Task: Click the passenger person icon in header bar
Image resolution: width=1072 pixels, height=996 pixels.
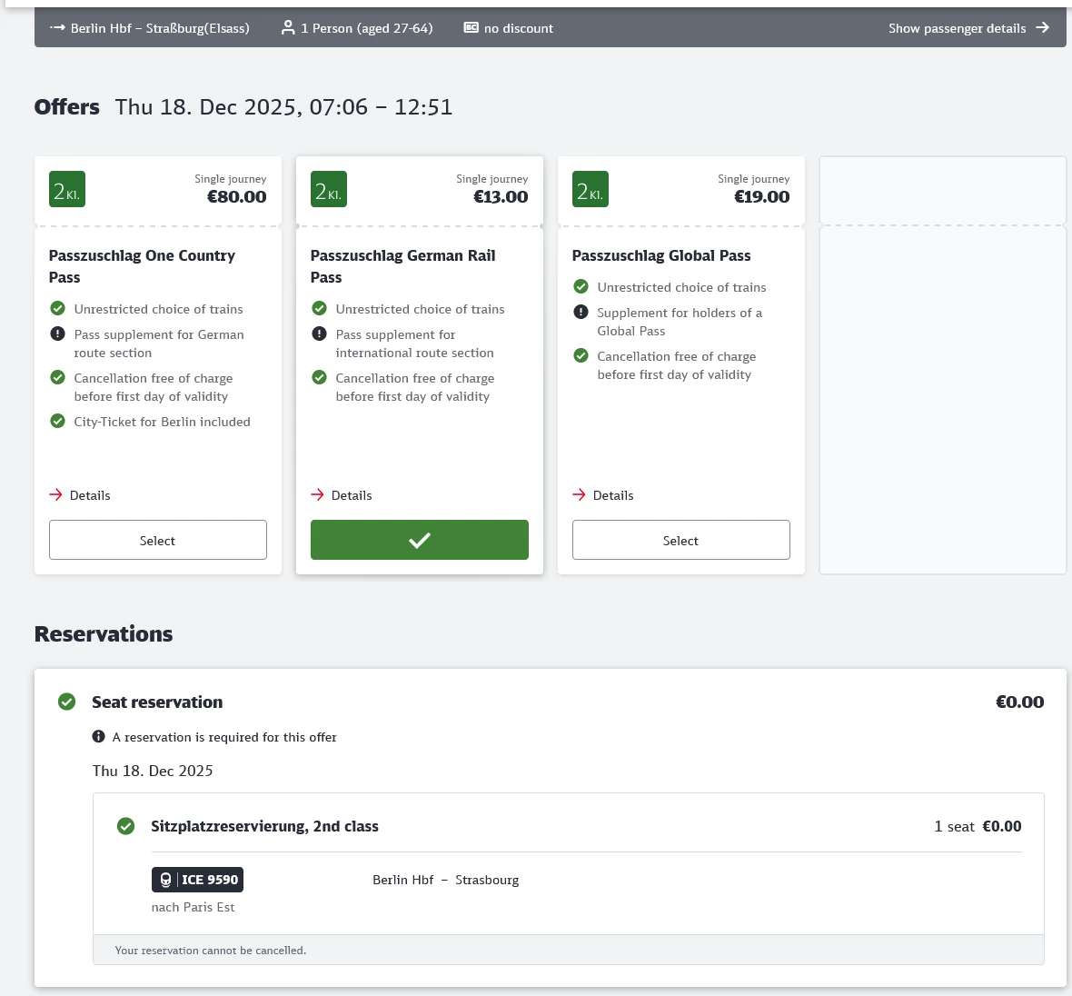Action: tap(288, 28)
